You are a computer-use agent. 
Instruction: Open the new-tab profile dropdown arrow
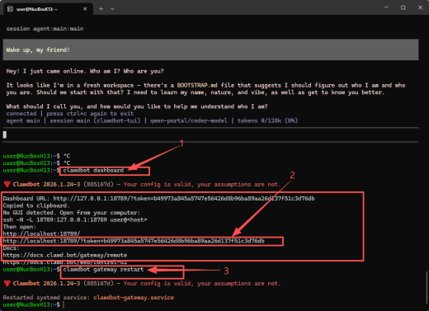click(x=112, y=9)
